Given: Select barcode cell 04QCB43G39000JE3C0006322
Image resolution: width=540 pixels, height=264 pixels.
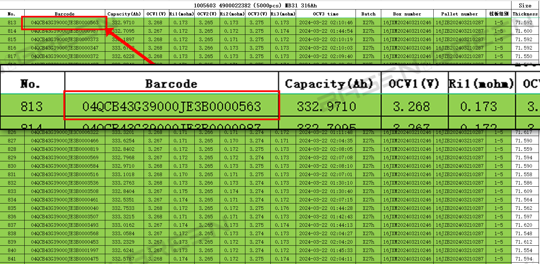Looking at the screenshot, I should [65, 132].
